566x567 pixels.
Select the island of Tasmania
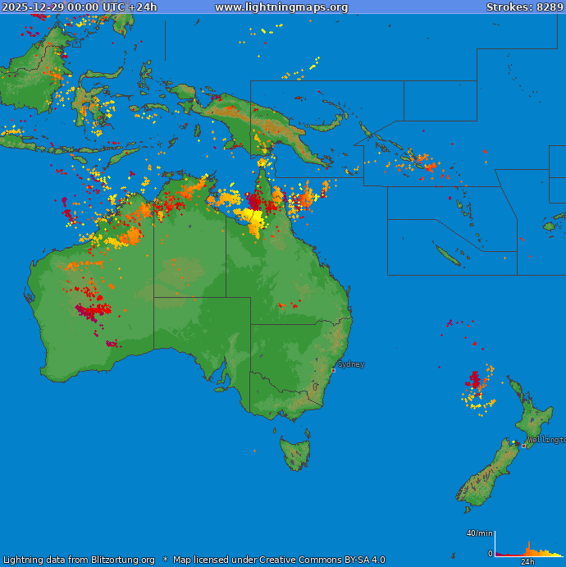295,453
